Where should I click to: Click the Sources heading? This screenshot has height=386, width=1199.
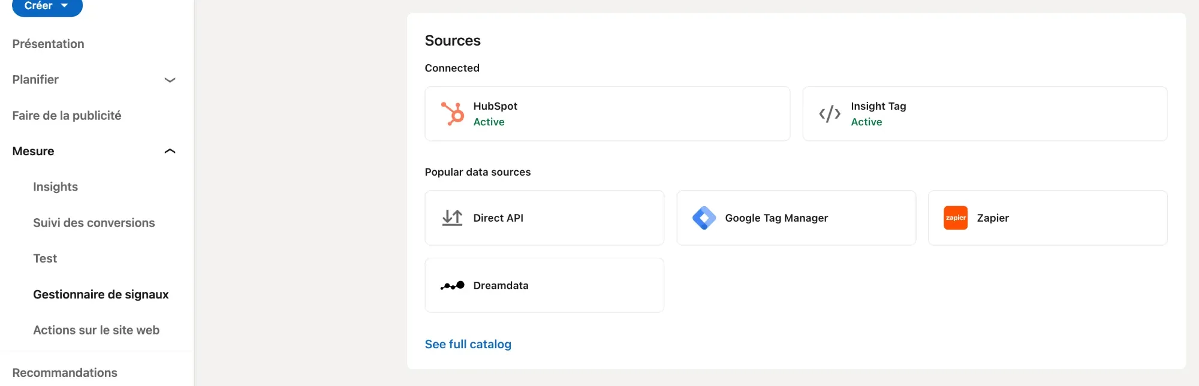453,40
